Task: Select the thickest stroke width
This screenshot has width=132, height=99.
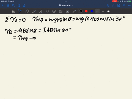Action: click(108, 11)
